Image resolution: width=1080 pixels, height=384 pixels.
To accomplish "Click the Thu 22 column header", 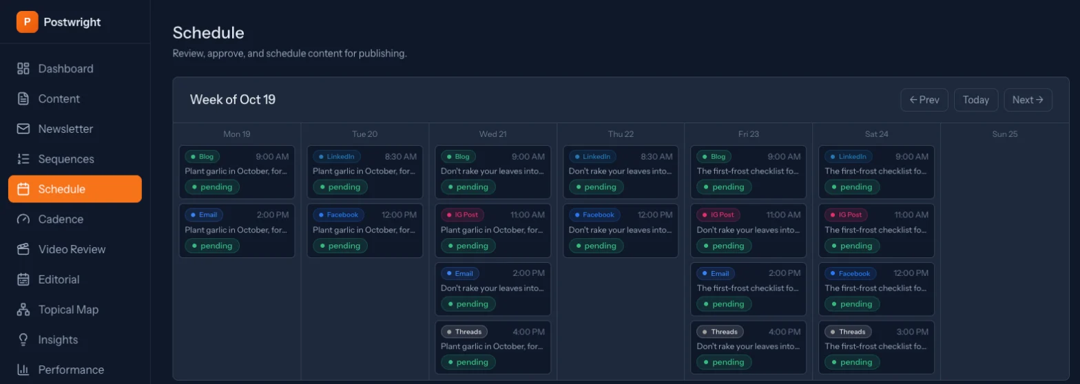I will tap(621, 134).
